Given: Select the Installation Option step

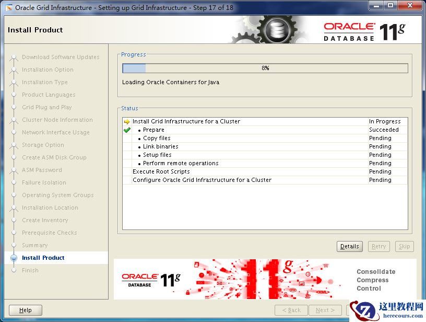Looking at the screenshot, I should (x=48, y=70).
